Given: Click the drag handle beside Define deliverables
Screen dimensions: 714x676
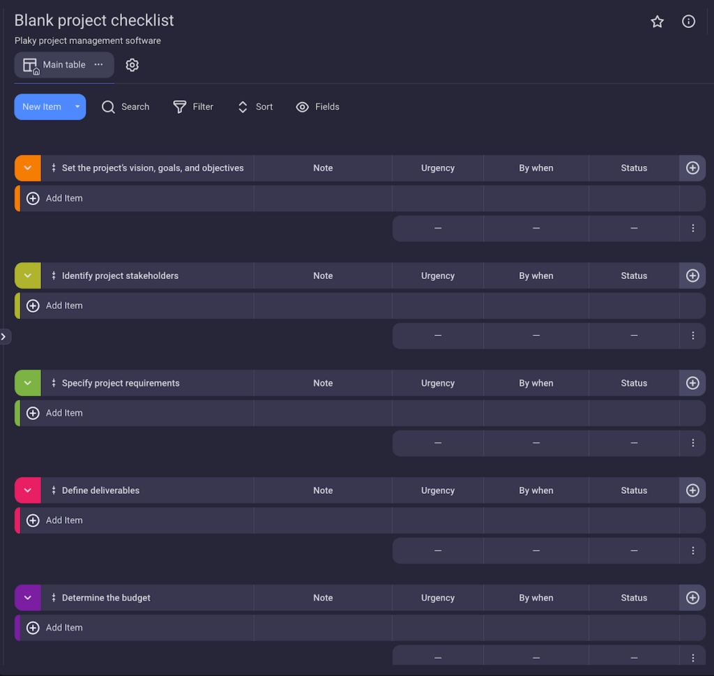Looking at the screenshot, I should 54,490.
